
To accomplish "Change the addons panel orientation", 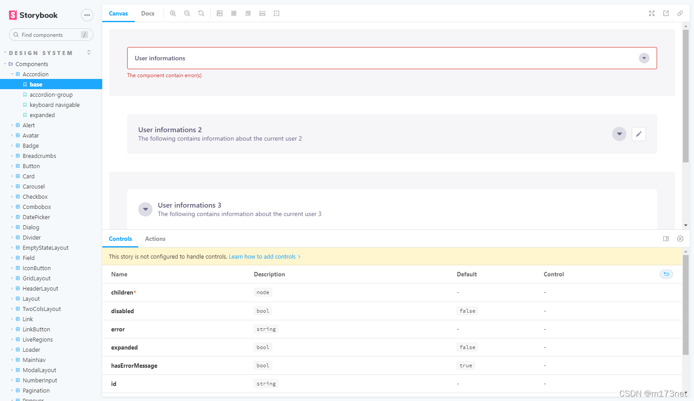I will pyautogui.click(x=666, y=239).
